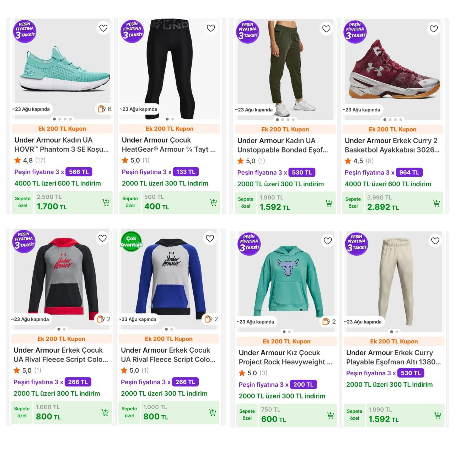455x455 pixels.
Task: Add blue Rival Fleece hoodie to cart
Action: 212,413
